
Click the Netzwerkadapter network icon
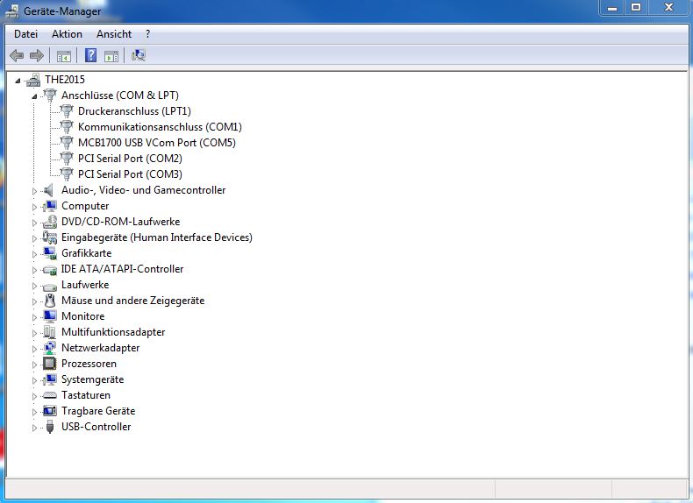[49, 348]
